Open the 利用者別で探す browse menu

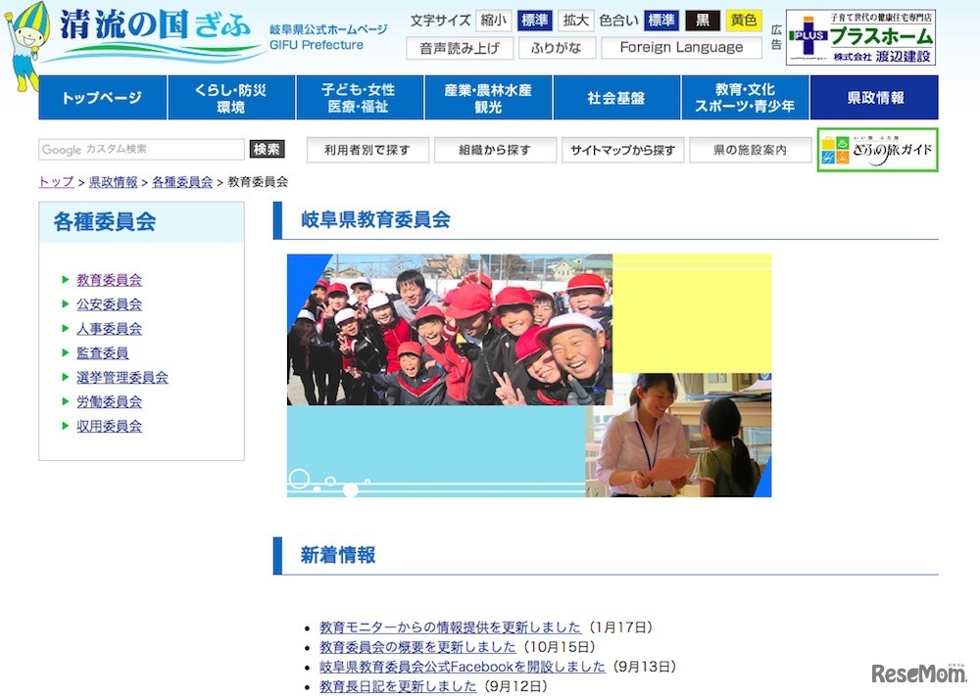click(x=367, y=149)
